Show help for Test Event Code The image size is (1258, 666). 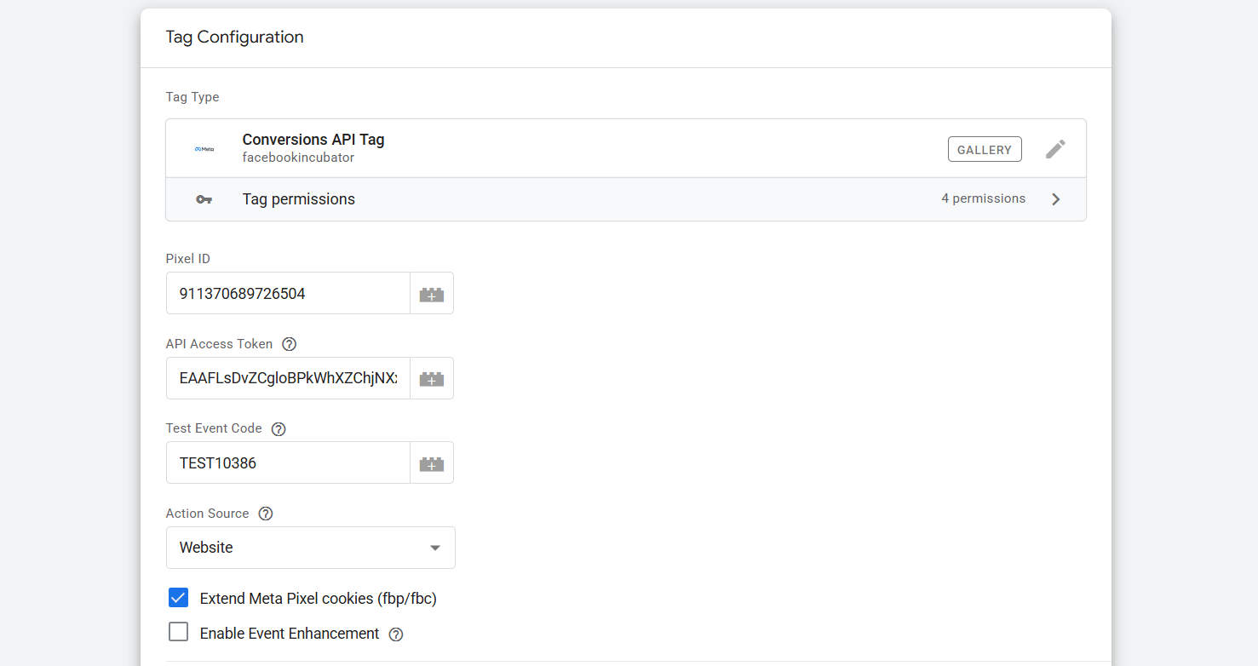click(279, 429)
